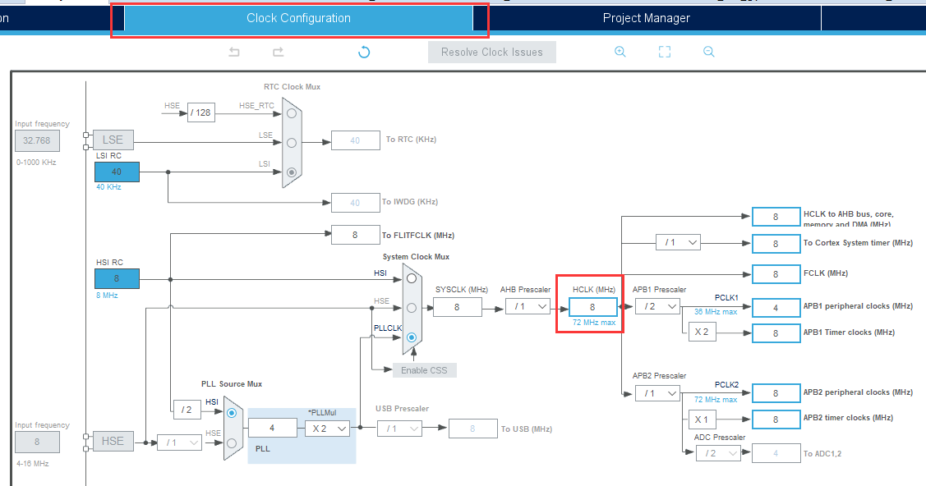926x486 pixels.
Task: Click the HSE oscillator block
Action: [113, 441]
